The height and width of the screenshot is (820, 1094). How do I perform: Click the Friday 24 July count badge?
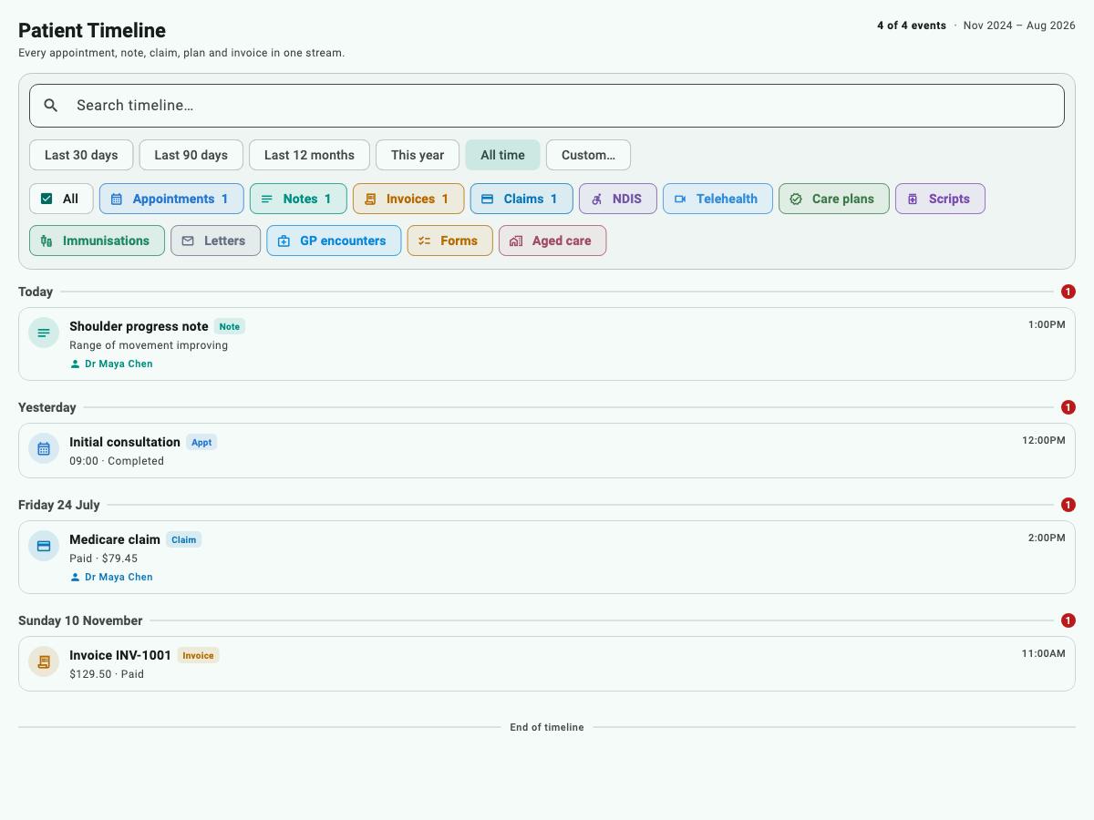coord(1068,505)
